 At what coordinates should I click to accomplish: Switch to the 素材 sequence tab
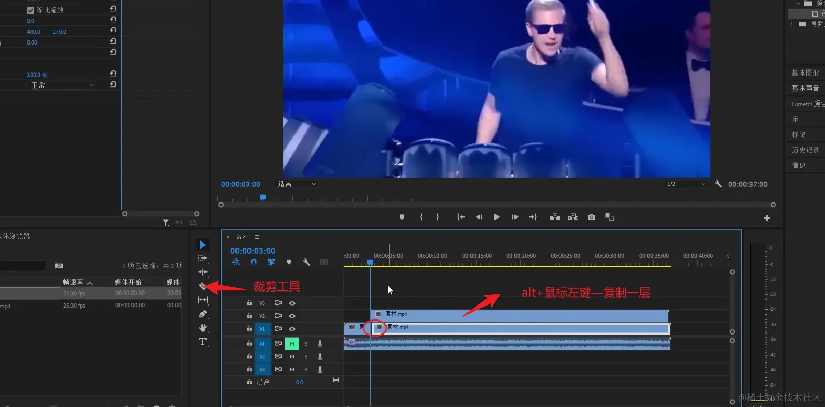(242, 237)
